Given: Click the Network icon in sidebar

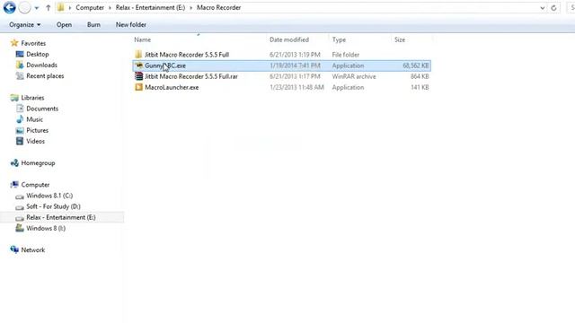Looking at the screenshot, I should (14, 249).
